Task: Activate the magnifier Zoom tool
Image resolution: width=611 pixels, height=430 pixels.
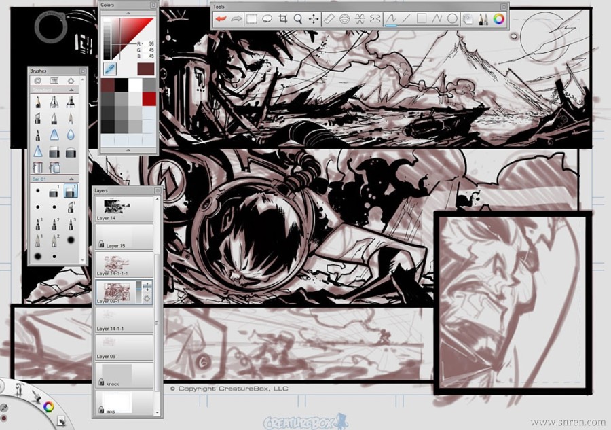Action: click(298, 19)
